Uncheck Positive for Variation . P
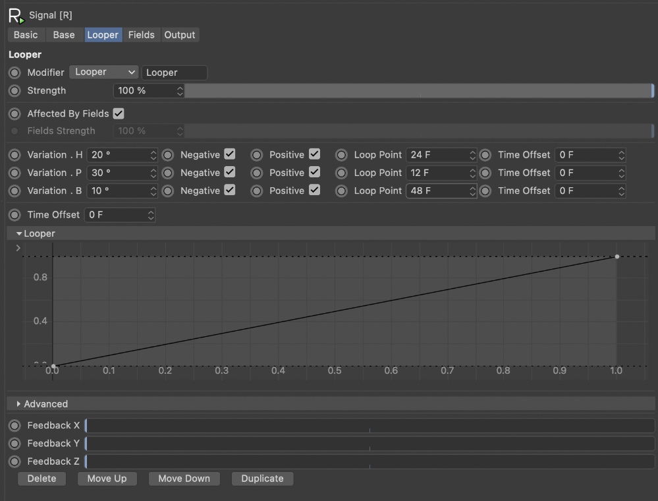Screen dimensions: 658x501 (x=314, y=173)
